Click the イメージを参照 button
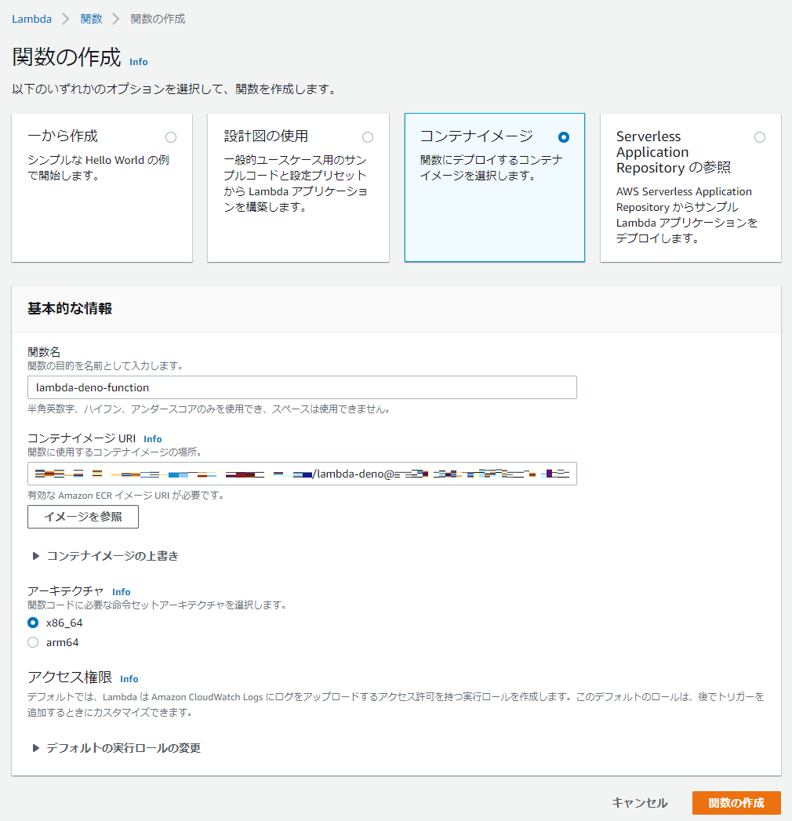This screenshot has width=792, height=821. tap(82, 517)
